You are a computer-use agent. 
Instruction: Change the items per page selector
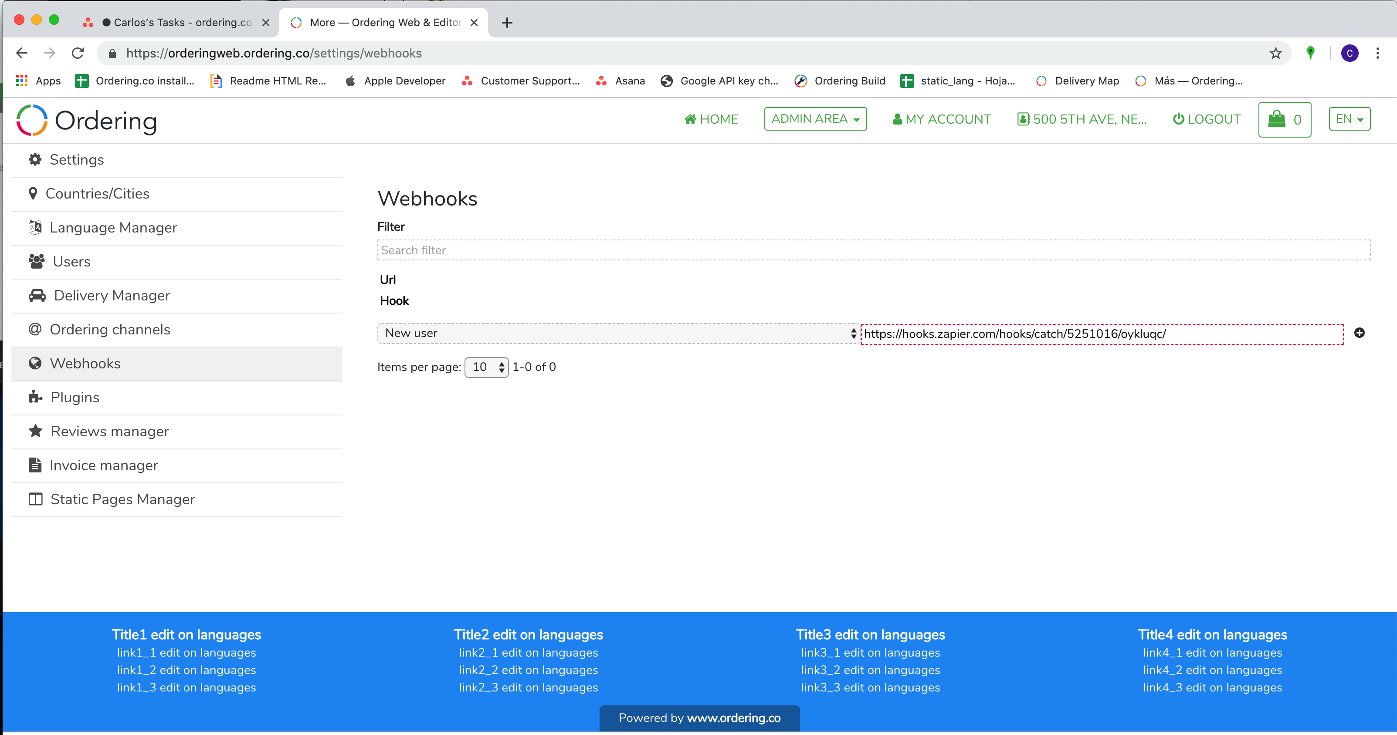click(x=486, y=367)
